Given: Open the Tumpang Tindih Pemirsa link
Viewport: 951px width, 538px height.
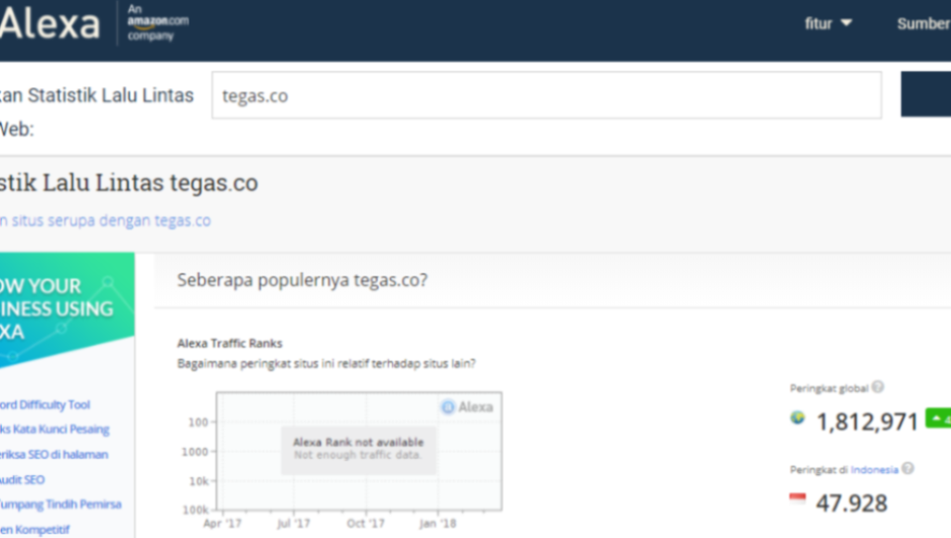Looking at the screenshot, I should point(60,504).
